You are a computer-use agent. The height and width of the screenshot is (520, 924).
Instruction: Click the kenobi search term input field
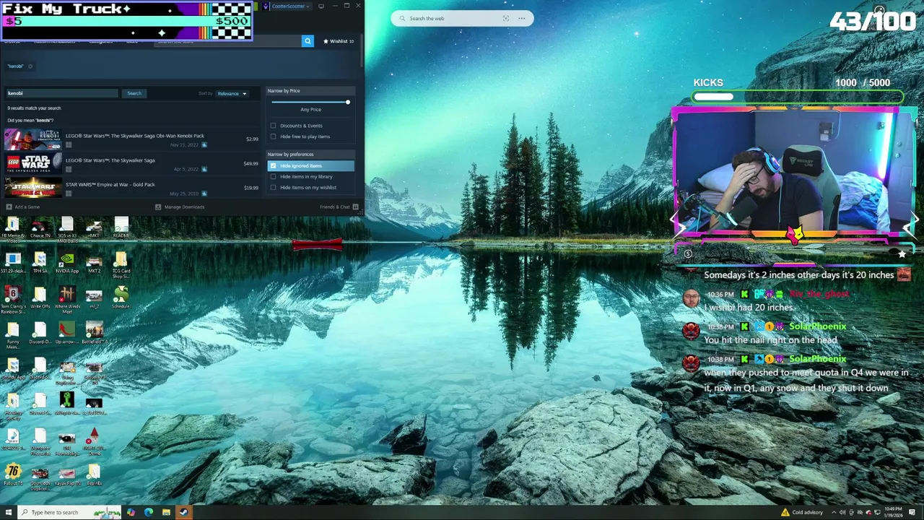pyautogui.click(x=61, y=93)
